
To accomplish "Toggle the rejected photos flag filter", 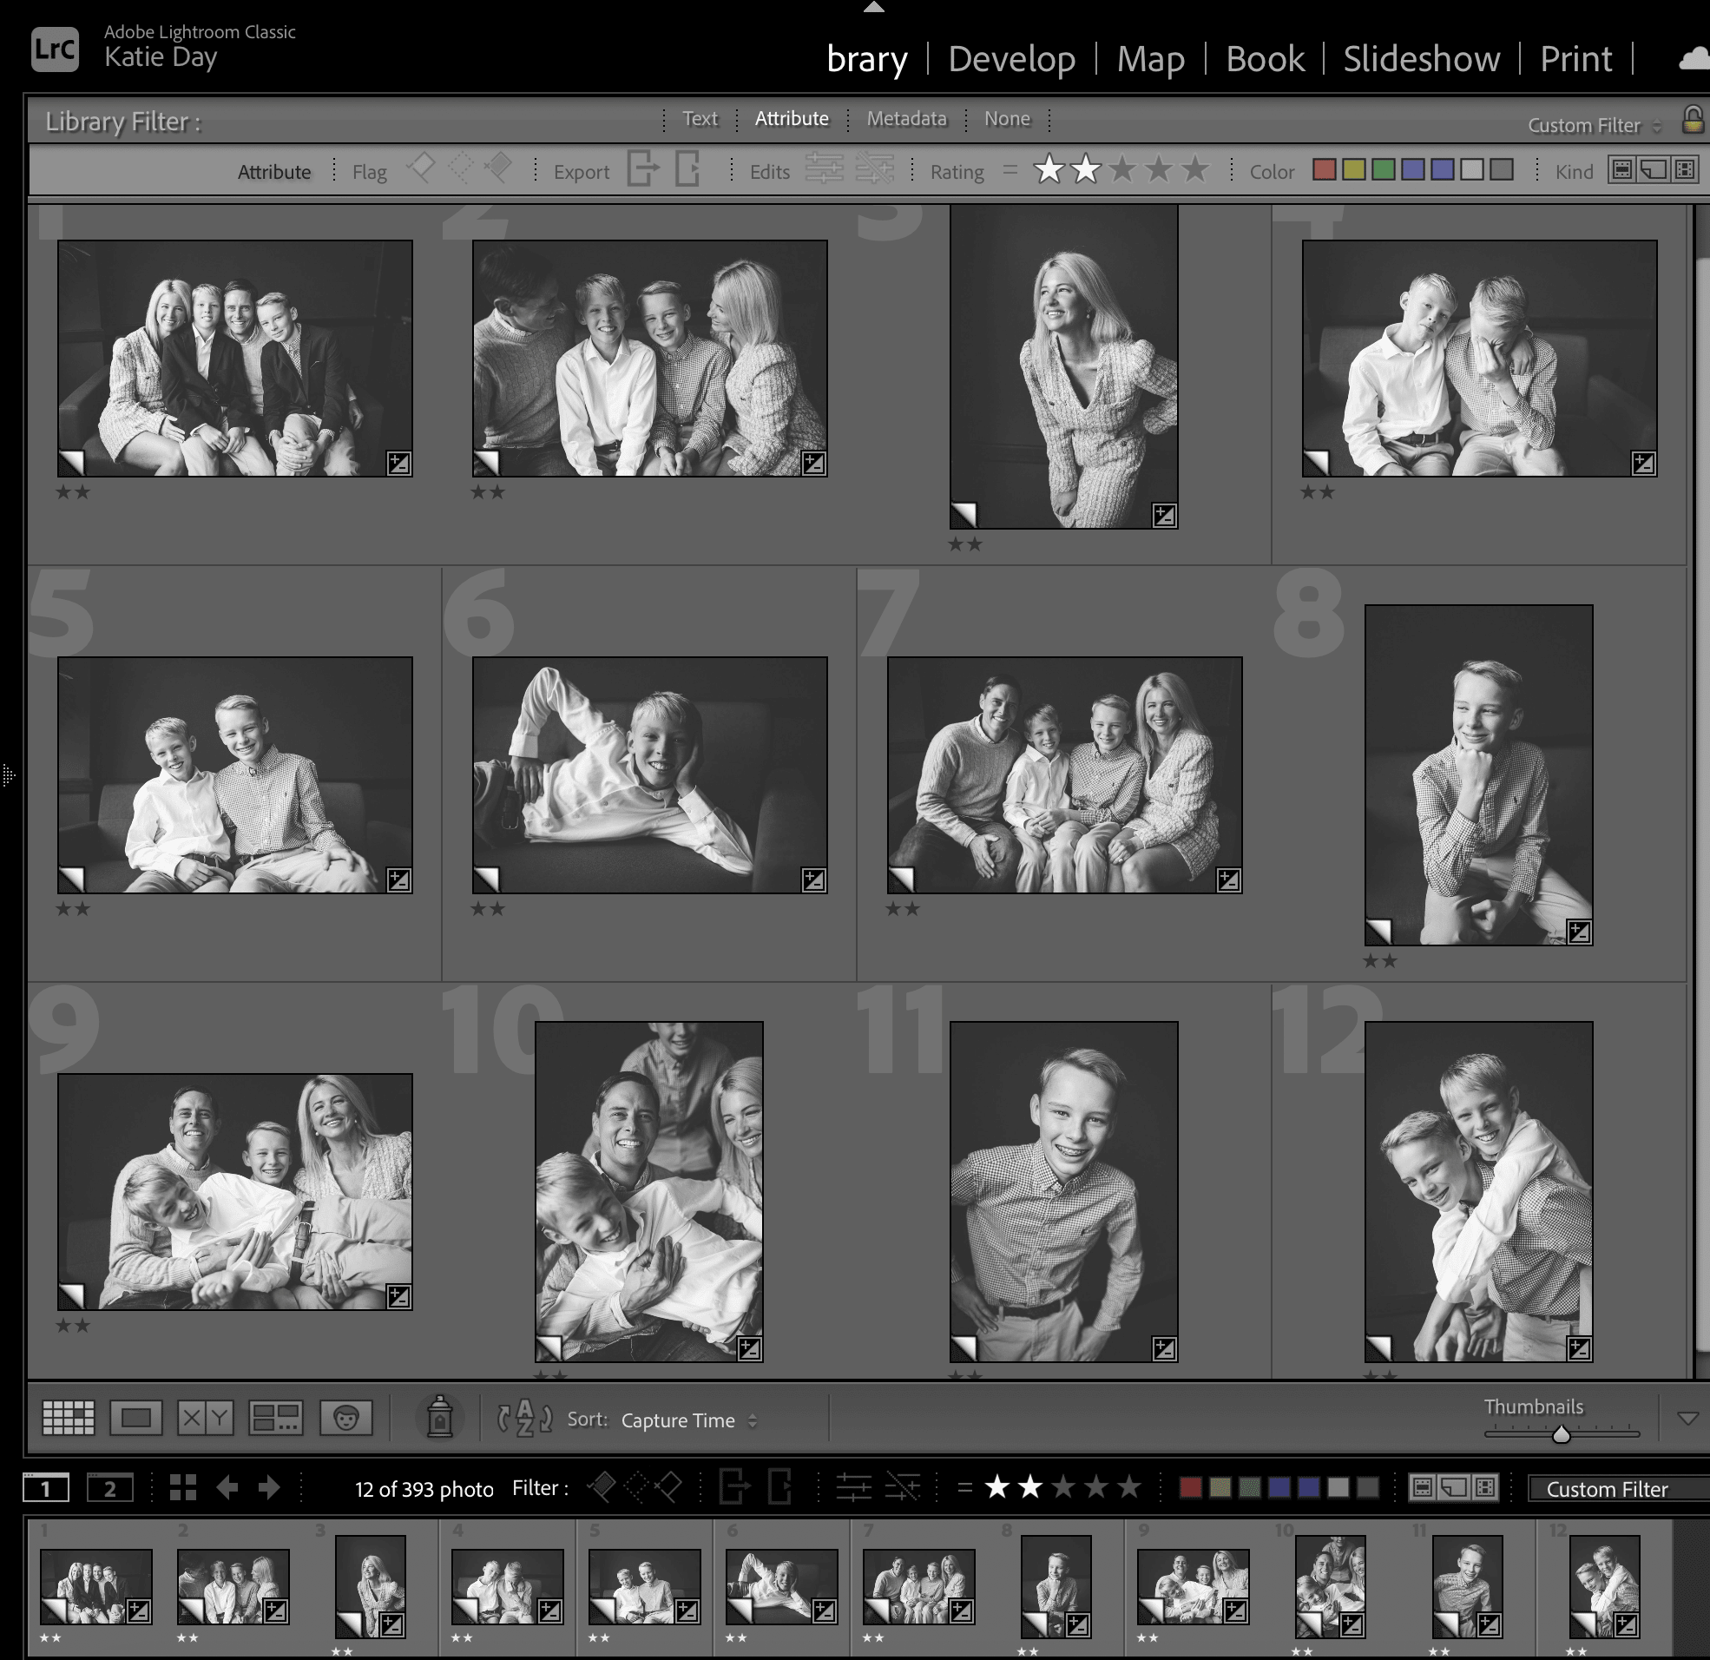I will click(x=499, y=167).
